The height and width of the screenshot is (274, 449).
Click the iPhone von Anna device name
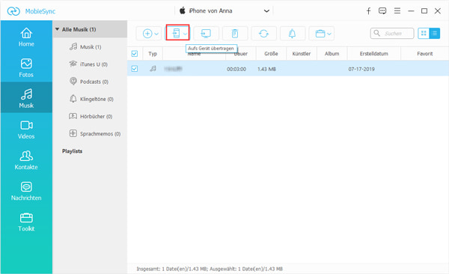[x=210, y=11]
